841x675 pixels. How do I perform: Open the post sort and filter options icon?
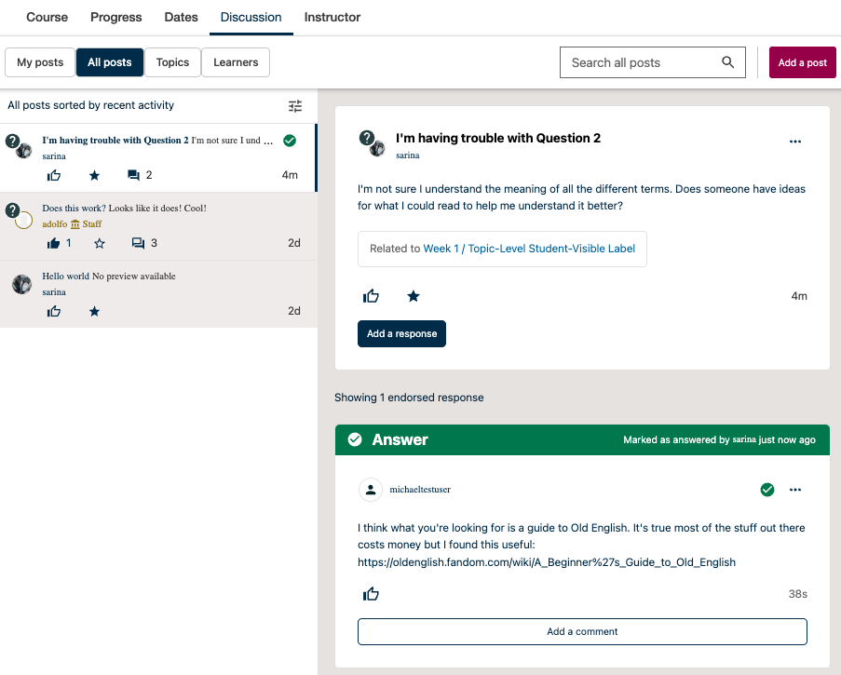[295, 106]
